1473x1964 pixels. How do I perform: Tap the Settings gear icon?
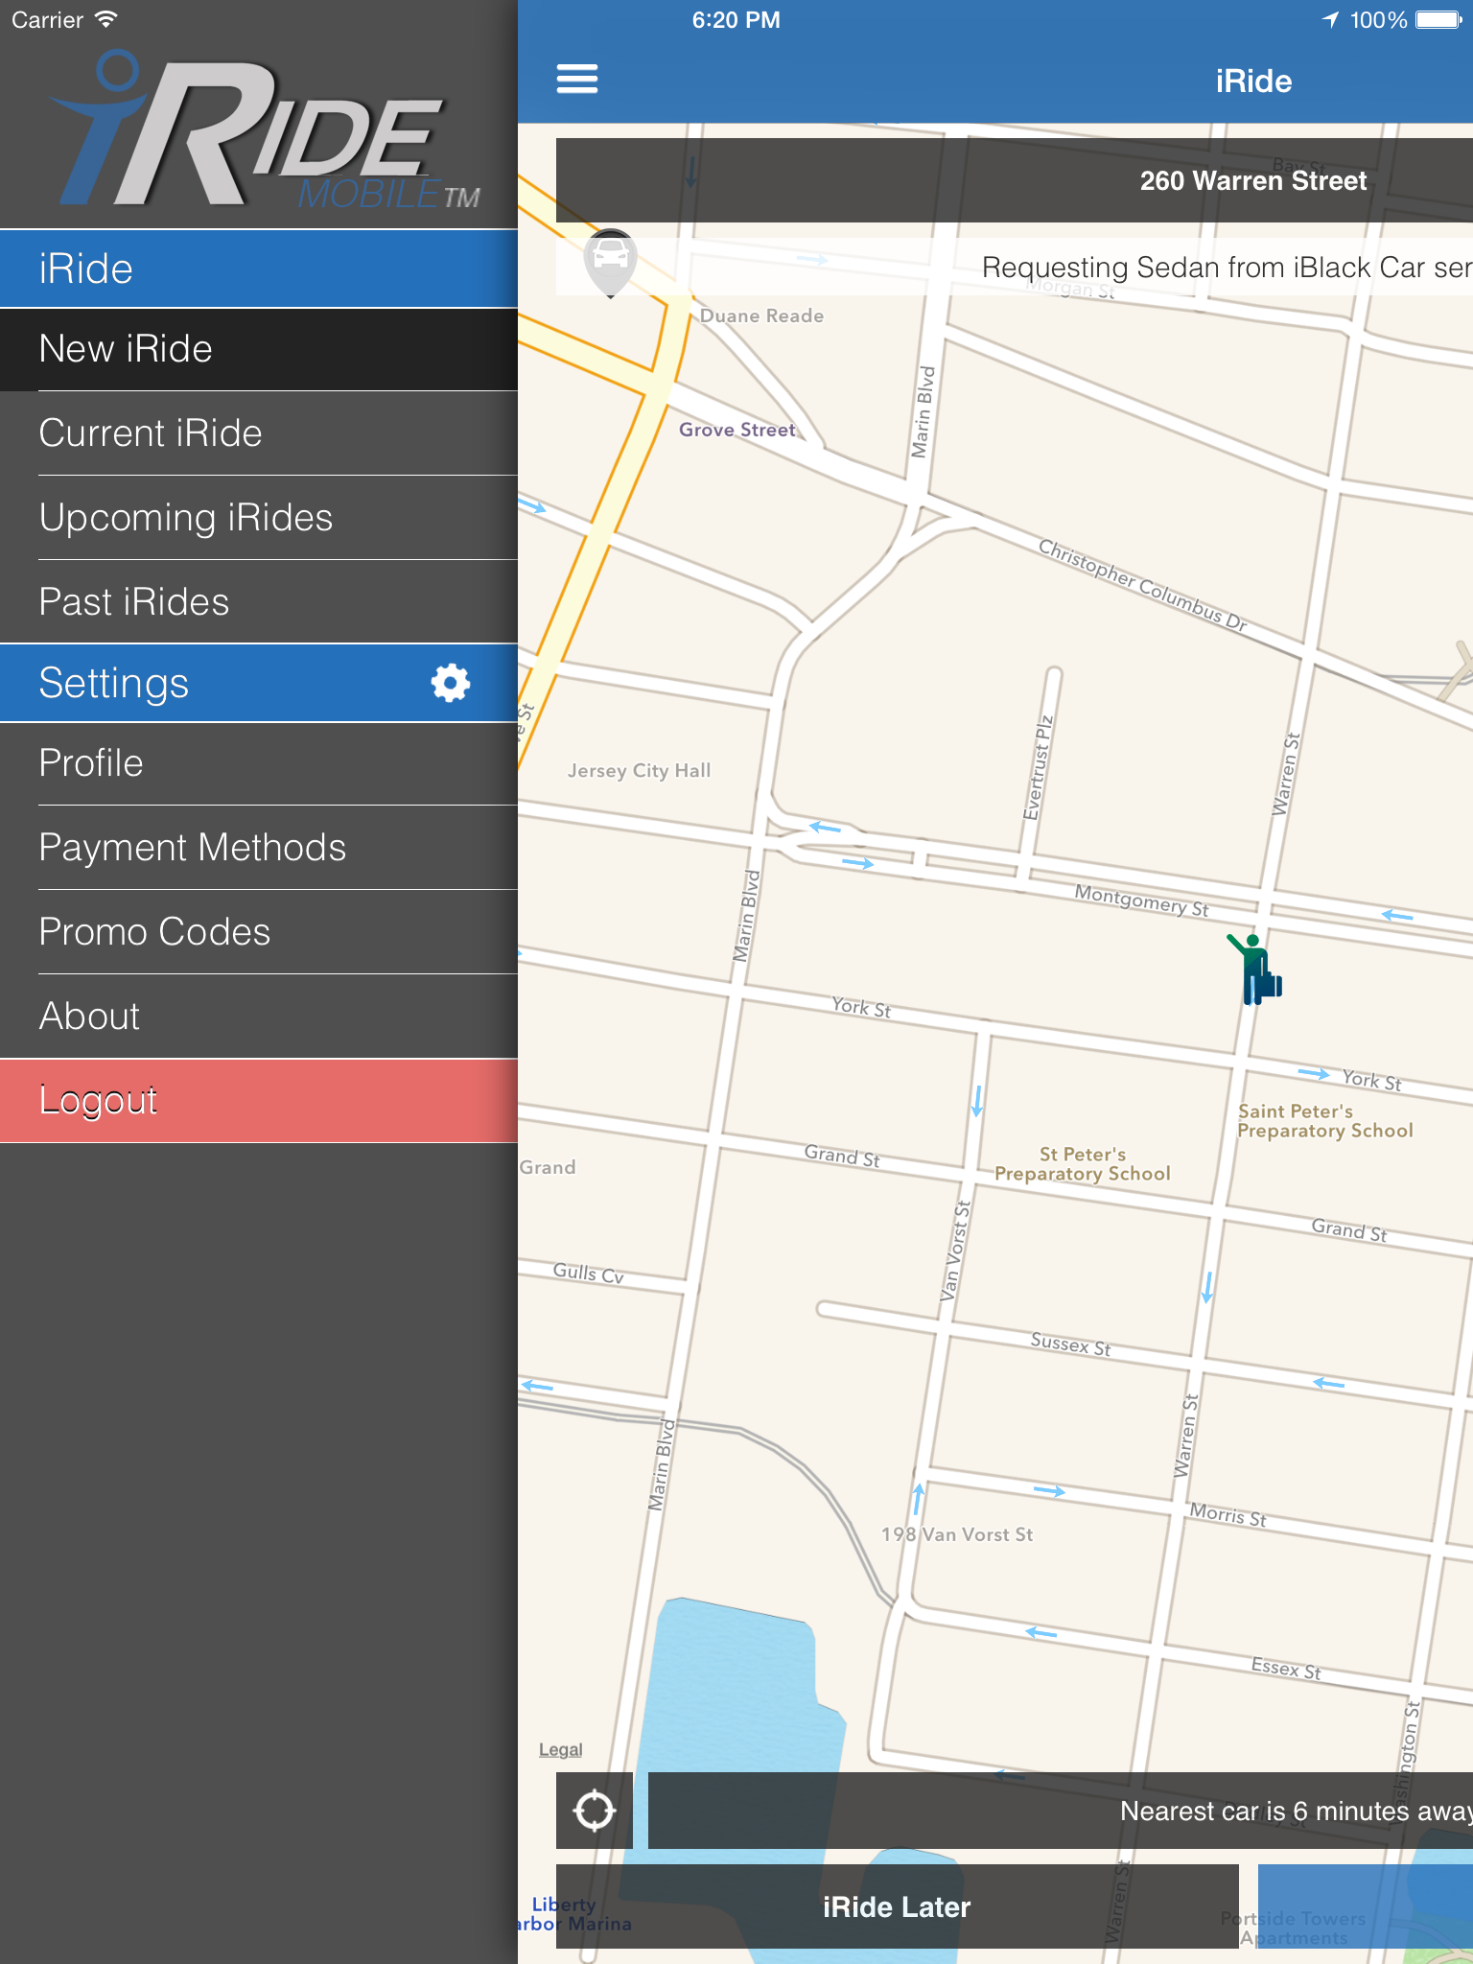coord(450,683)
